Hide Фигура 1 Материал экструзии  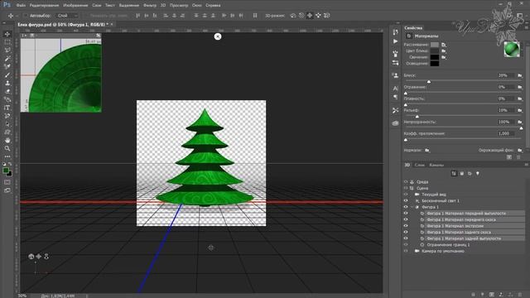[406, 226]
